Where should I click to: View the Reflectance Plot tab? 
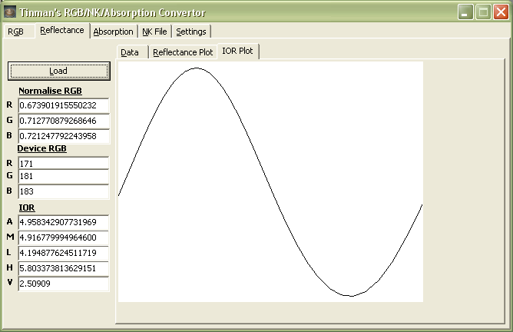click(x=183, y=52)
